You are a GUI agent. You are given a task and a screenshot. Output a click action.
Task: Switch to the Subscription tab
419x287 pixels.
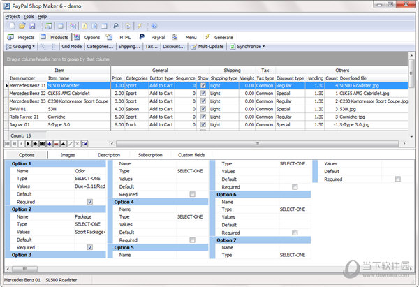tap(150, 155)
